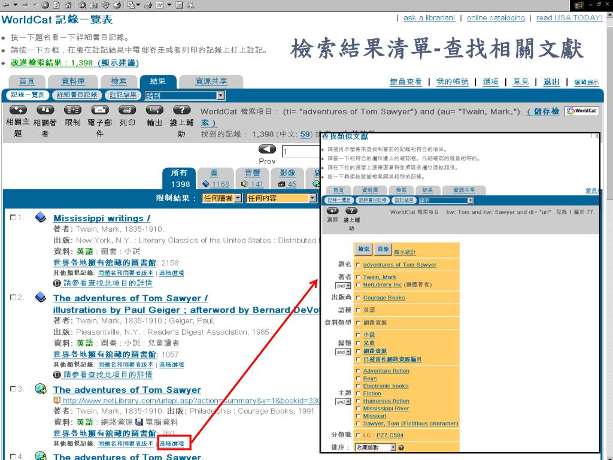This screenshot has width=613, height=460.
Task: Click info icon before first 請參看查找此項目的詳情
Action: 57,283
